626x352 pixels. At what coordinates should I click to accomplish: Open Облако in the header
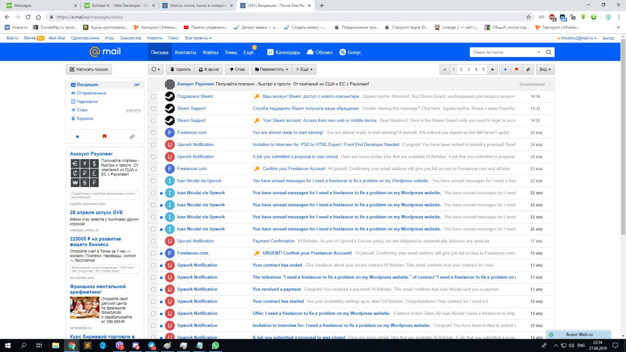(x=319, y=52)
